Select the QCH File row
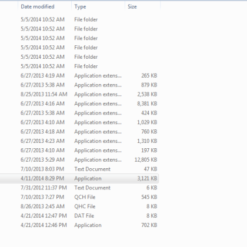This screenshot has height=247, width=247. [x=79, y=197]
